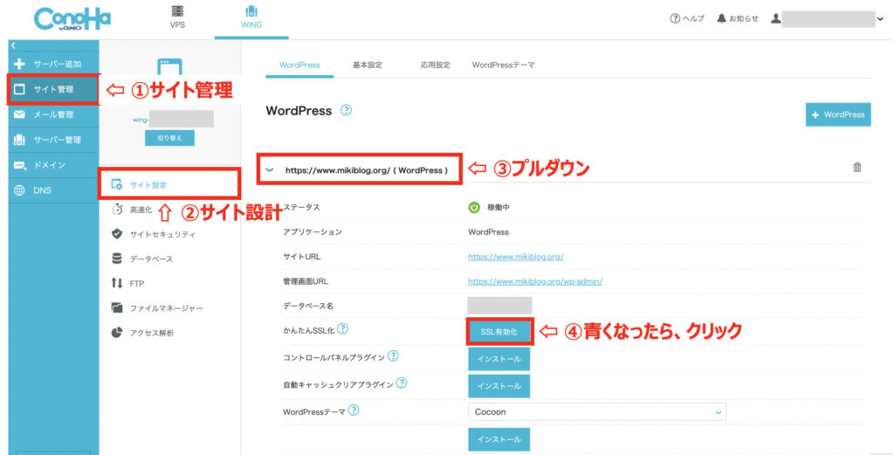Click the ConoHa logo
This screenshot has height=455, width=894.
(72, 19)
